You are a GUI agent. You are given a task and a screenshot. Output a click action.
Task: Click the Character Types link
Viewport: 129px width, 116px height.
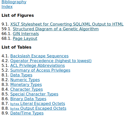click(26, 89)
